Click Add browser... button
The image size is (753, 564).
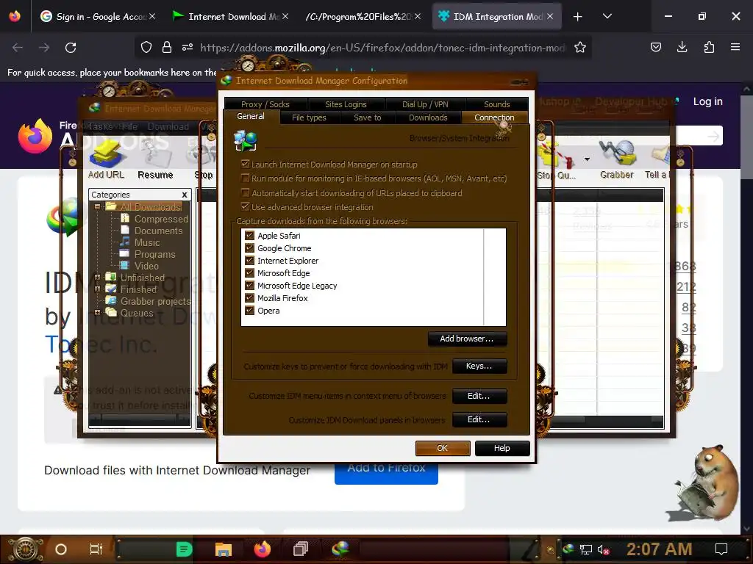(467, 339)
